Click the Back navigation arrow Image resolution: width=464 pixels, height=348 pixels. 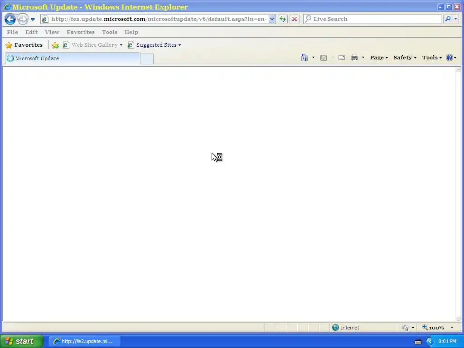[x=10, y=19]
